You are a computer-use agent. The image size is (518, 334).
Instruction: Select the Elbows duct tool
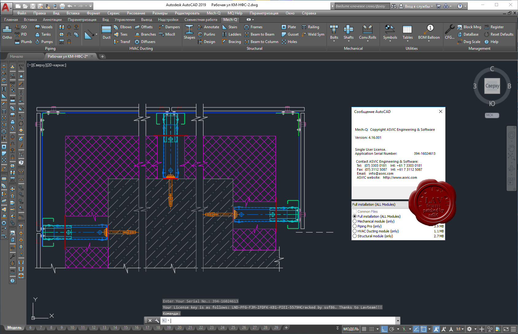(x=122, y=27)
